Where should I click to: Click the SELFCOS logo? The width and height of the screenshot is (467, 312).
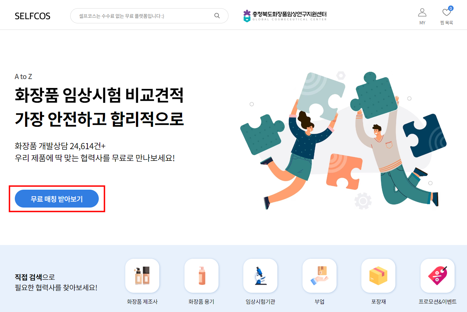click(x=32, y=16)
